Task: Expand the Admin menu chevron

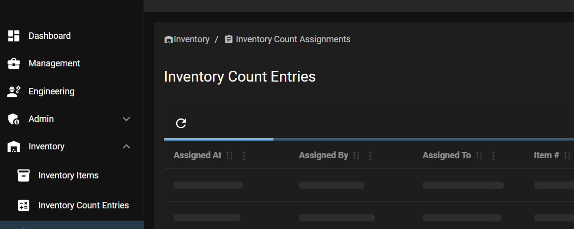Action: click(x=126, y=119)
